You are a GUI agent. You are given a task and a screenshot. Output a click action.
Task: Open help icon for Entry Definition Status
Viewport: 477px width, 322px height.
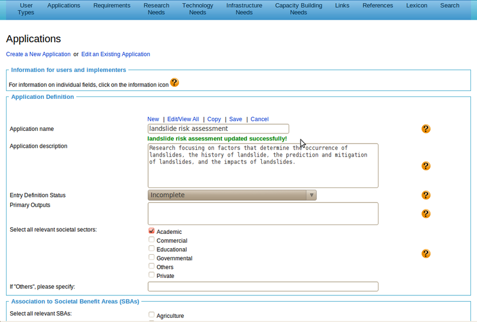click(x=426, y=195)
